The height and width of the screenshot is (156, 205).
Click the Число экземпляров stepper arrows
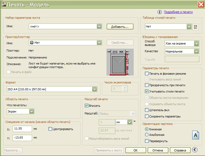pyautogui.click(x=125, y=89)
